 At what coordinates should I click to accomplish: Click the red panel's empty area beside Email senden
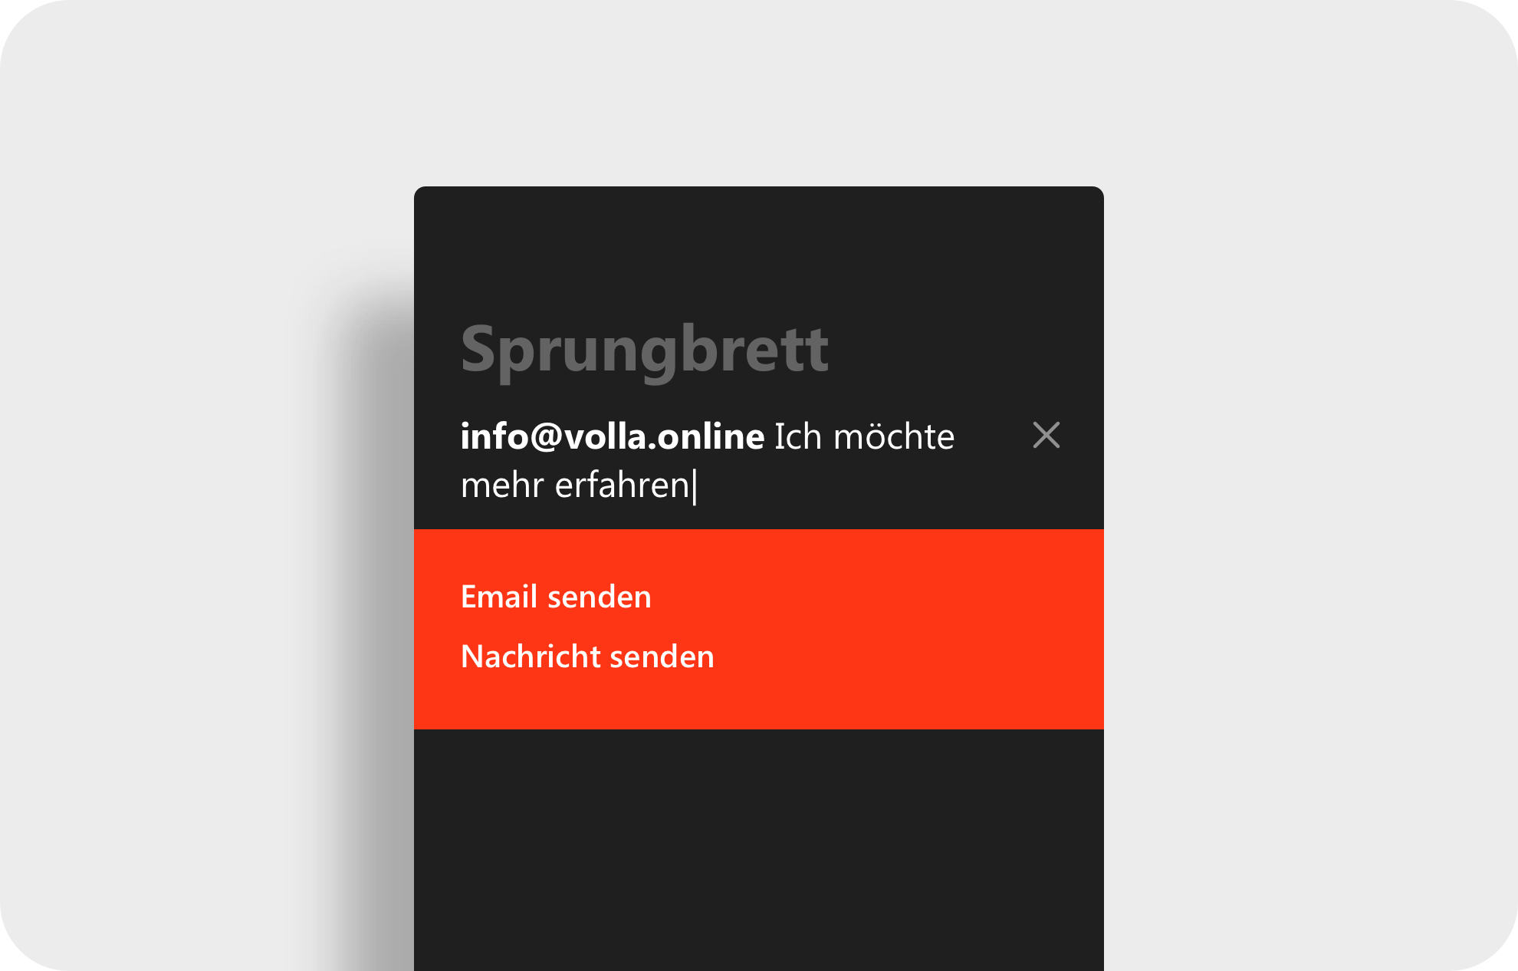(x=874, y=597)
